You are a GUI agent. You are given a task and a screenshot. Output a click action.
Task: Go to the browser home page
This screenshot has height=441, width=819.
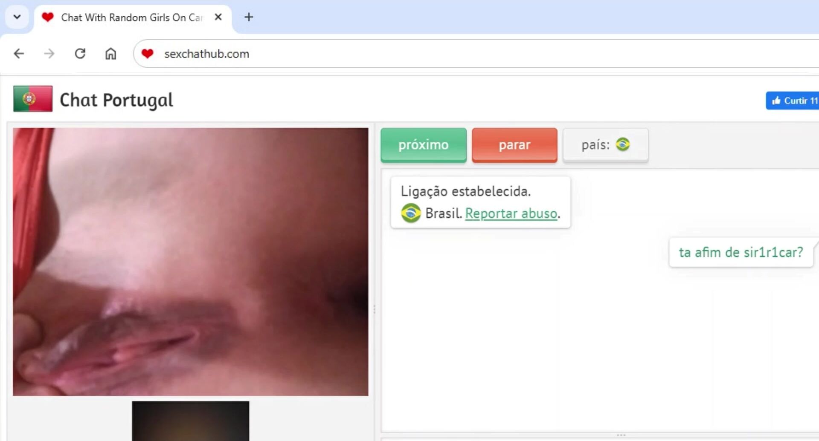[110, 54]
